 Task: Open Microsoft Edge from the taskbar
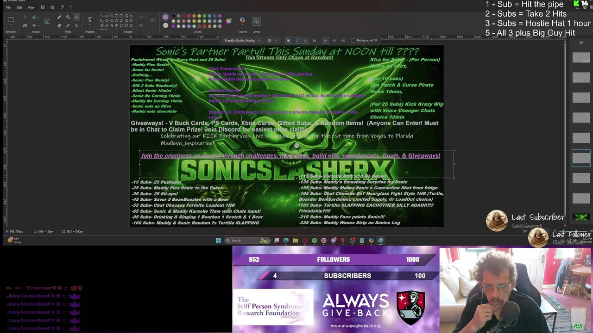[x=286, y=240]
